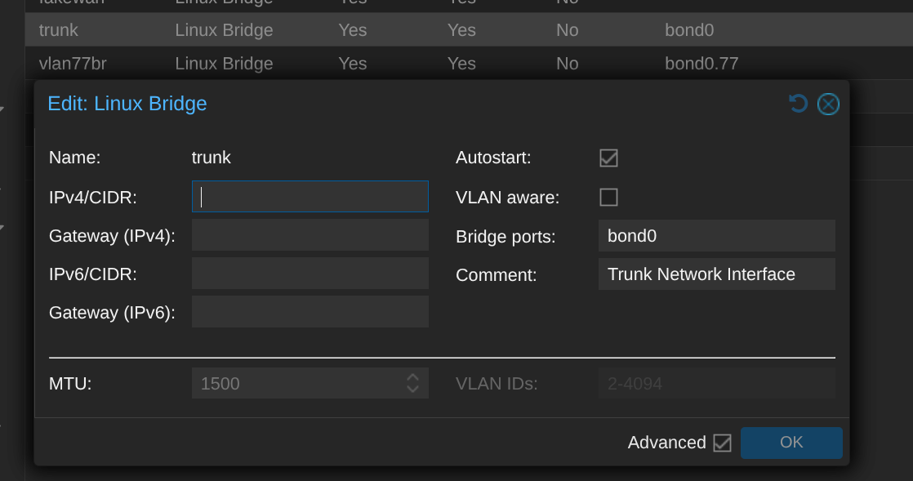913x481 pixels.
Task: Decrease MTU with the down spinner arrow
Action: [413, 389]
